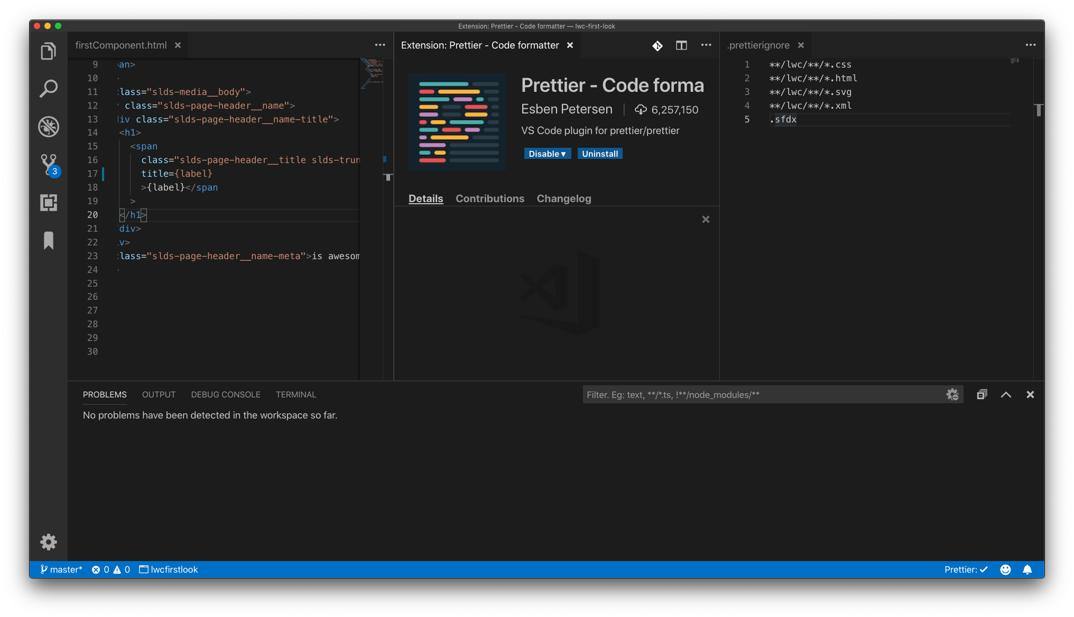Image resolution: width=1074 pixels, height=617 pixels.
Task: Close the bottom panel
Action: tap(1030, 395)
